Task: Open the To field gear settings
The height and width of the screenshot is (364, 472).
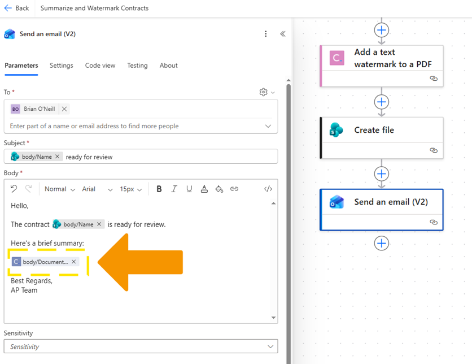Action: (x=264, y=92)
